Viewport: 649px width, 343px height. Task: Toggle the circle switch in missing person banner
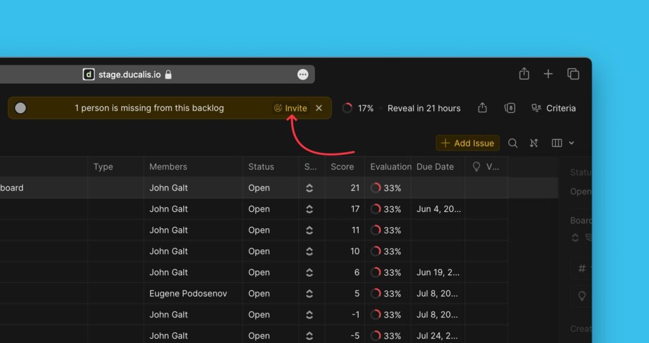(20, 108)
